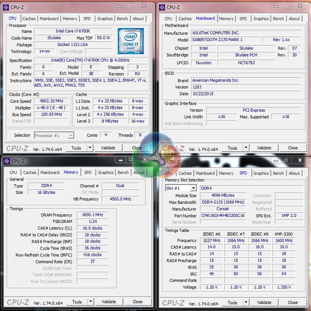The width and height of the screenshot is (311, 311).
Task: Open the Tools dropdown arrow in the SPD window
Action: point(246,302)
